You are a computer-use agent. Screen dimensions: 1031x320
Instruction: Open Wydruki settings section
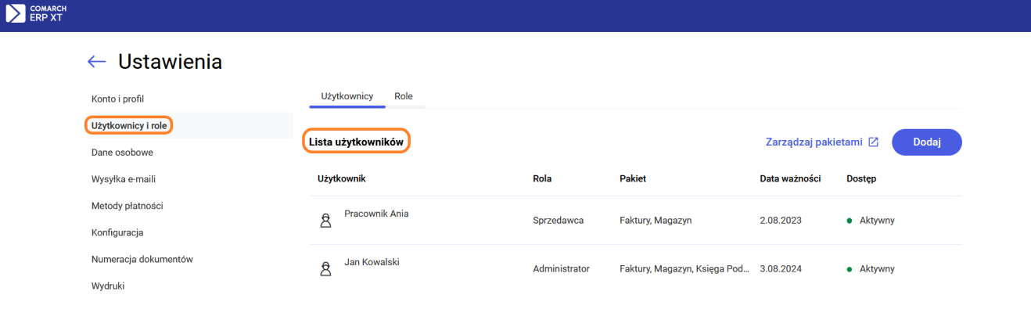click(x=108, y=286)
